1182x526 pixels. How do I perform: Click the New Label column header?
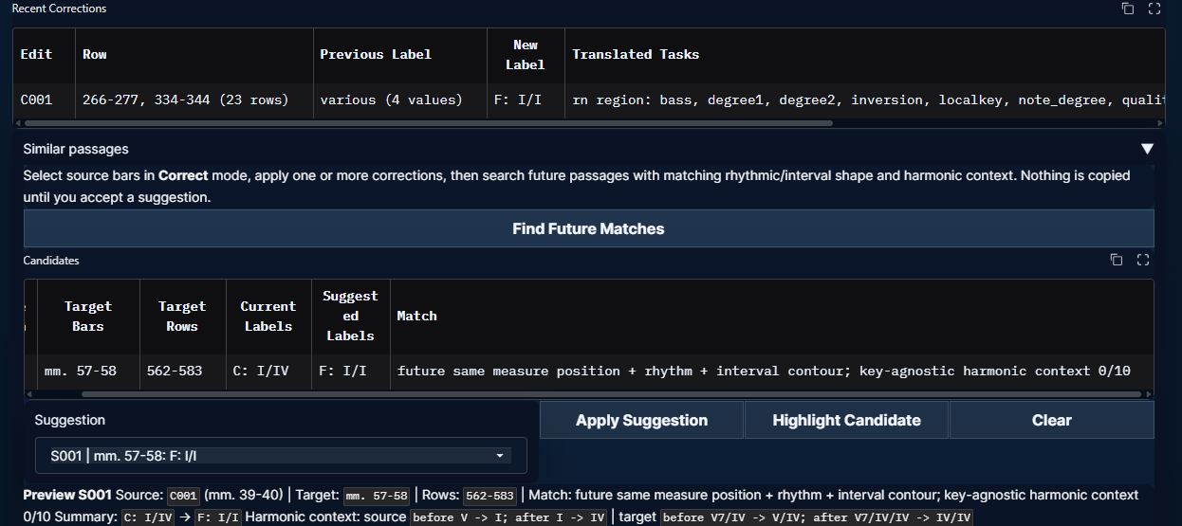[526, 55]
